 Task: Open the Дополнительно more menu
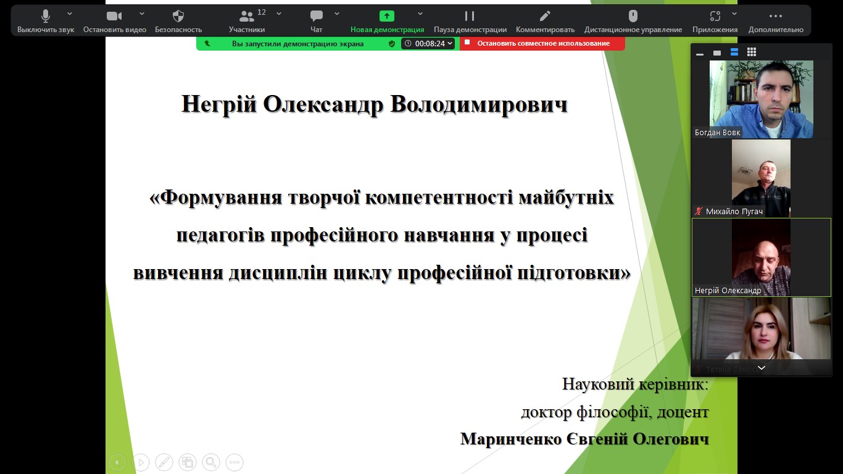(x=776, y=21)
